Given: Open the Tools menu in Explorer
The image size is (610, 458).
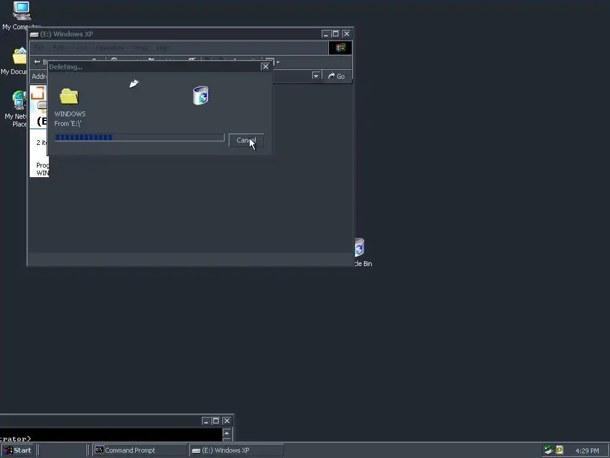Looking at the screenshot, I should click(140, 48).
